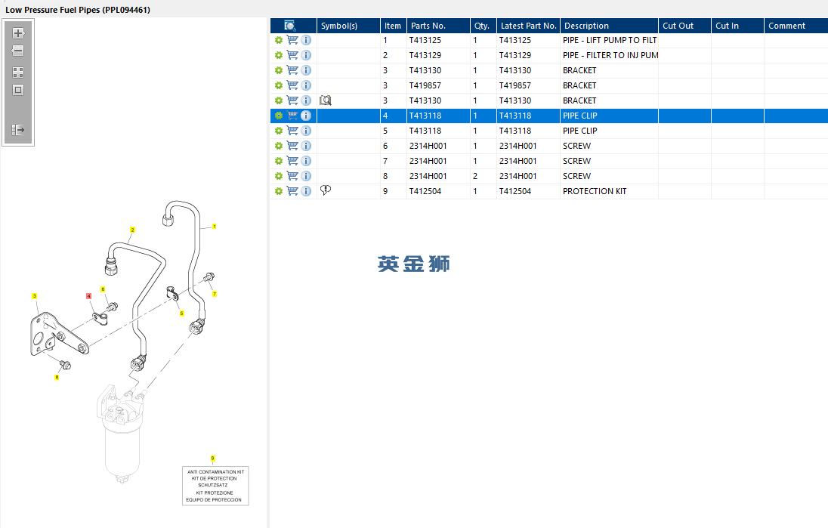Select the 'PIPE - FILTER TO INJ PUM' description
Image resolution: width=828 pixels, height=528 pixels.
pos(610,55)
